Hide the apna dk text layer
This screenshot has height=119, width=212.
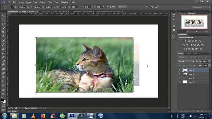(180, 78)
